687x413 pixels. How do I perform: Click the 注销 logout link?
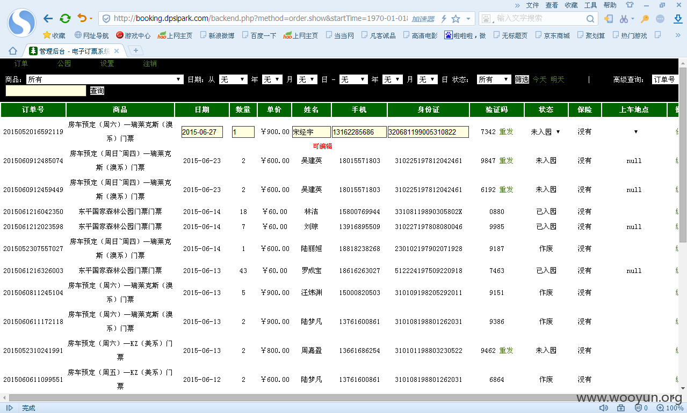click(x=150, y=63)
